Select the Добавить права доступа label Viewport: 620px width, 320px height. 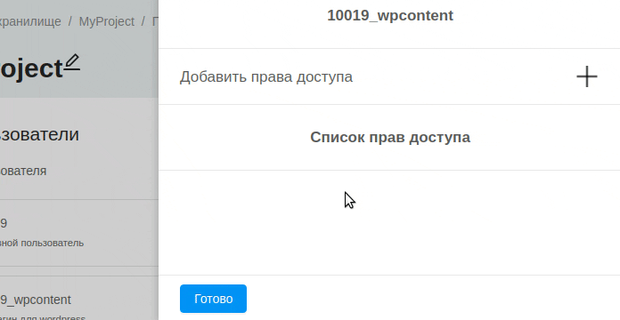point(266,76)
